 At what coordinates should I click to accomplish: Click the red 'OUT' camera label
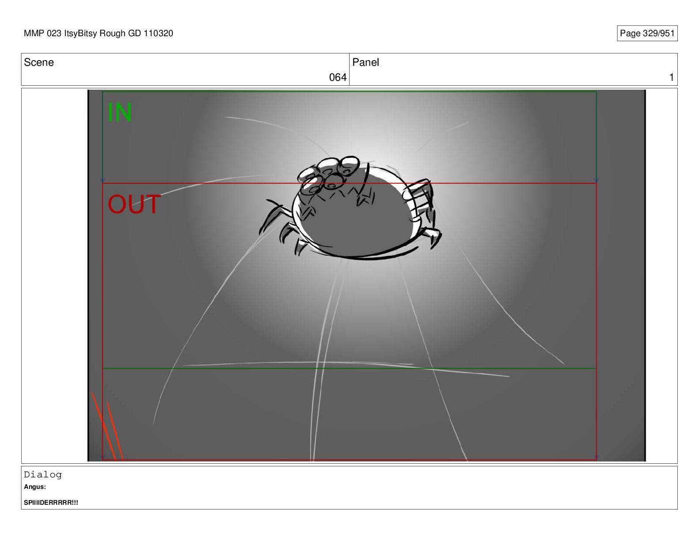click(134, 204)
